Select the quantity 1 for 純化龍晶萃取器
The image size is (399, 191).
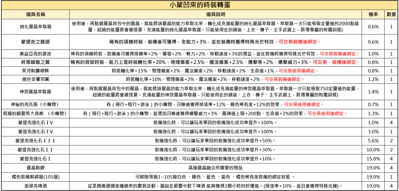pyautogui.click(x=391, y=27)
